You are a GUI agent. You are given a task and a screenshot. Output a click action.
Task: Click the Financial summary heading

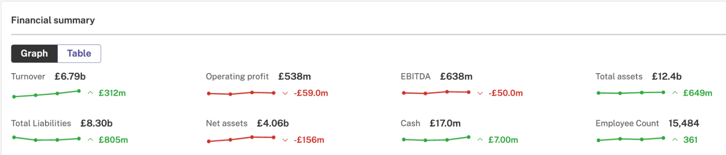click(53, 20)
